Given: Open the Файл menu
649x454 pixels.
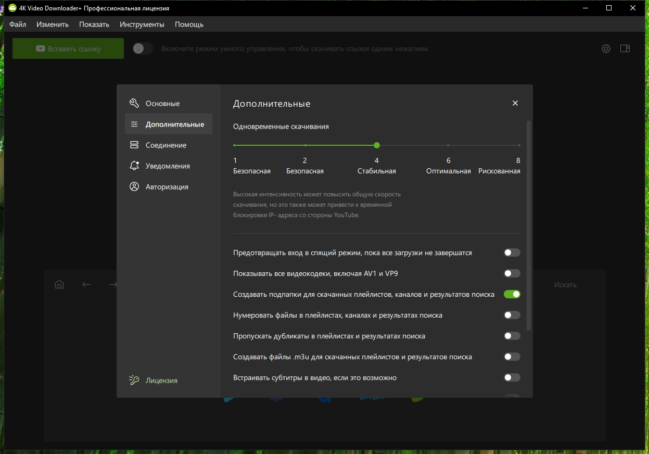Looking at the screenshot, I should click(18, 24).
